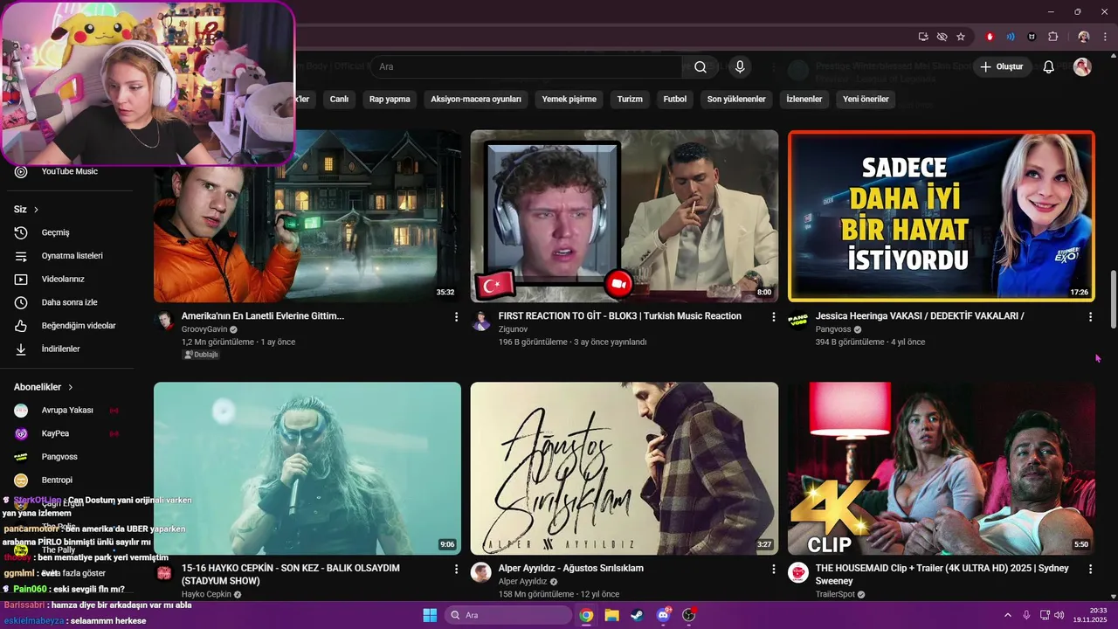This screenshot has width=1118, height=629.
Task: Show hidden system tray icons chevron
Action: (1007, 615)
